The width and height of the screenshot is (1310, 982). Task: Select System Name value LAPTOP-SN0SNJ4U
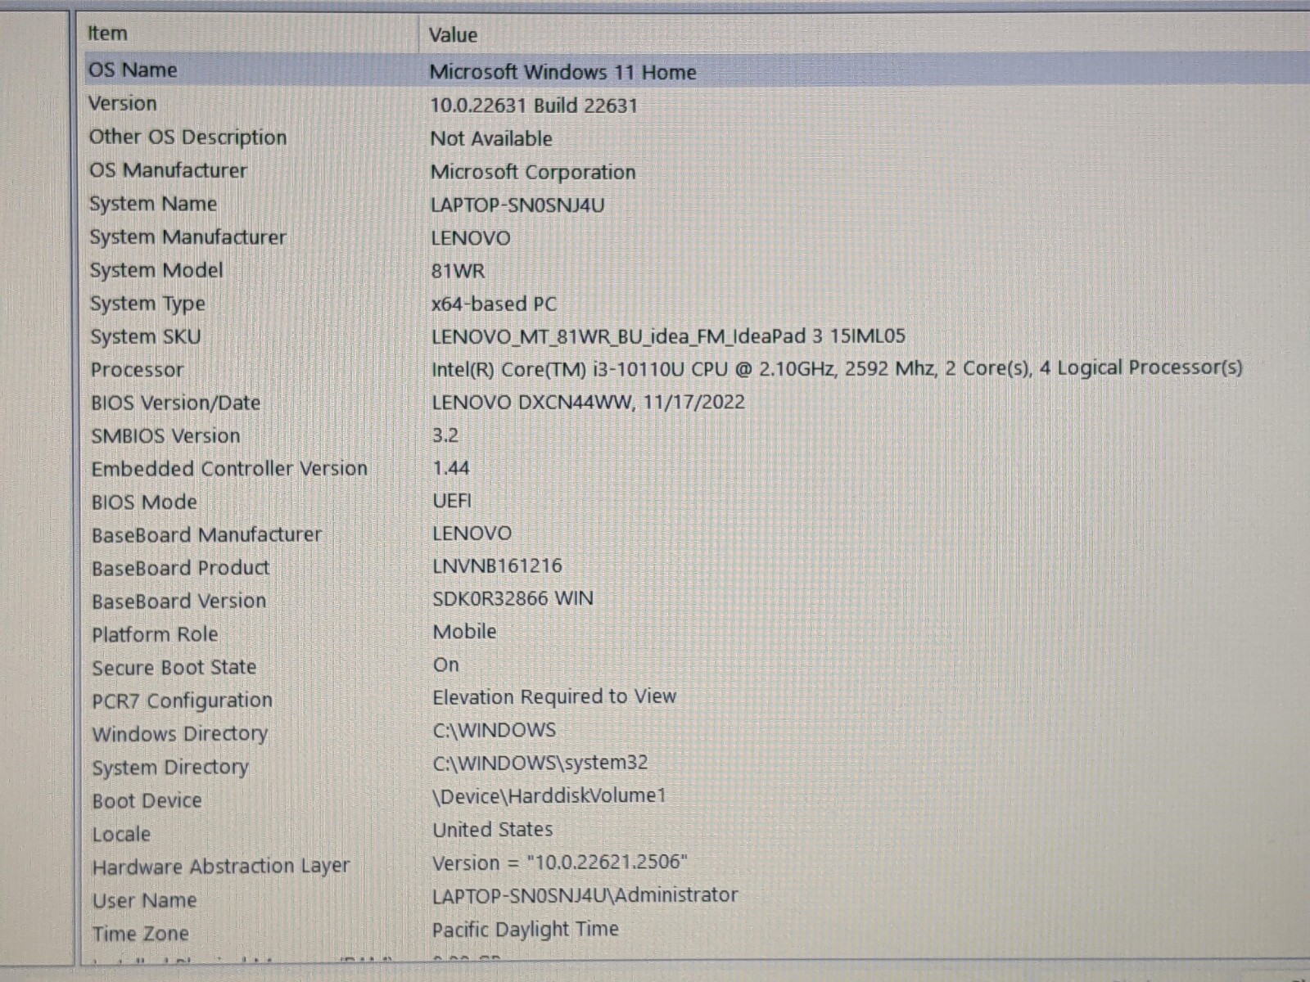click(517, 205)
